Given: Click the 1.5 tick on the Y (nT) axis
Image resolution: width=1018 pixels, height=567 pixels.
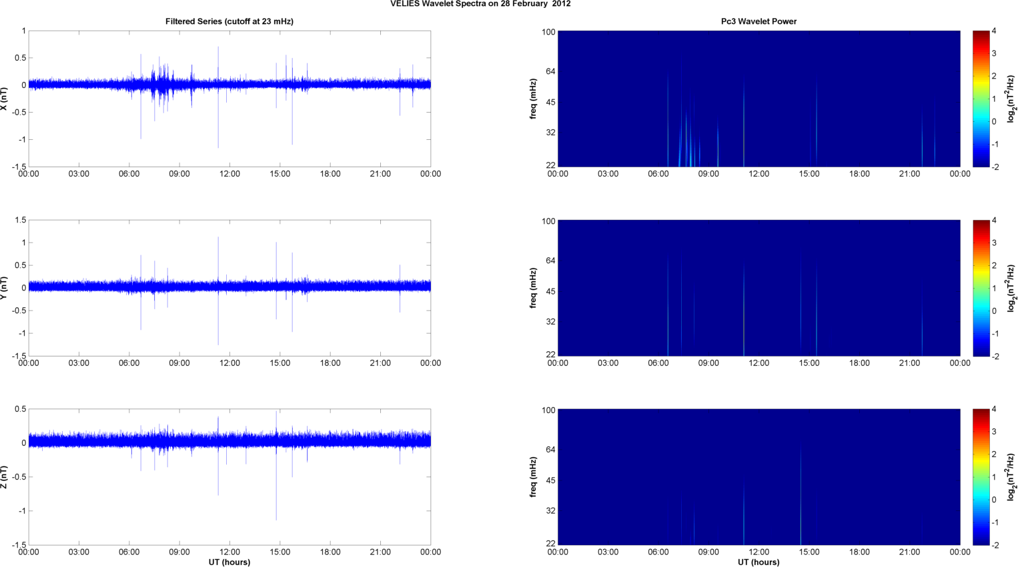Looking at the screenshot, I should (20, 220).
